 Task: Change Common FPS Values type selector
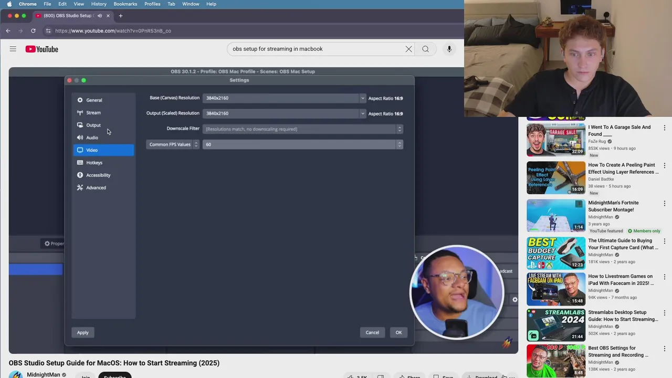[x=173, y=144]
